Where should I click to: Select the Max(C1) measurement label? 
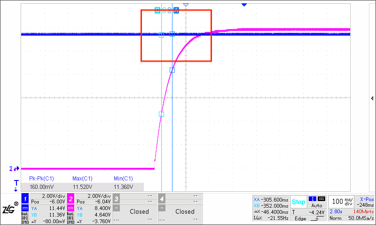pyautogui.click(x=82, y=179)
